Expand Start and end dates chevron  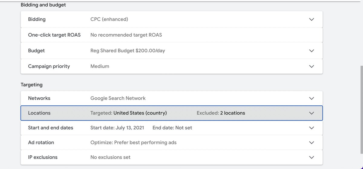point(312,128)
